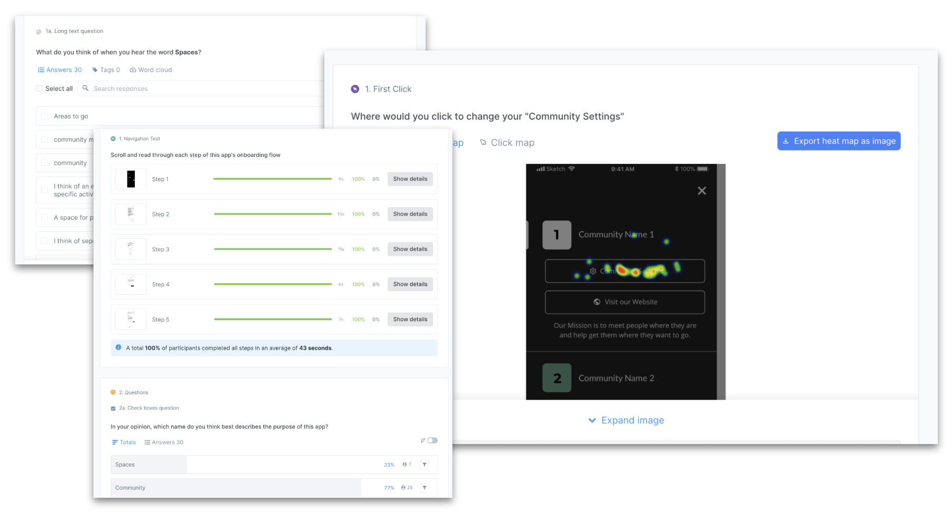Click the sort order icon beside the toggle
This screenshot has width=952, height=512.
(x=423, y=440)
